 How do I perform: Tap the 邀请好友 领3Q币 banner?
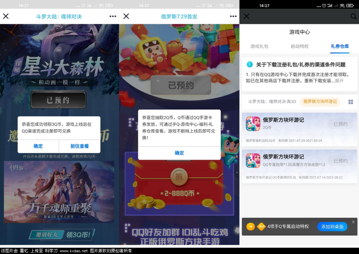(x=62, y=234)
